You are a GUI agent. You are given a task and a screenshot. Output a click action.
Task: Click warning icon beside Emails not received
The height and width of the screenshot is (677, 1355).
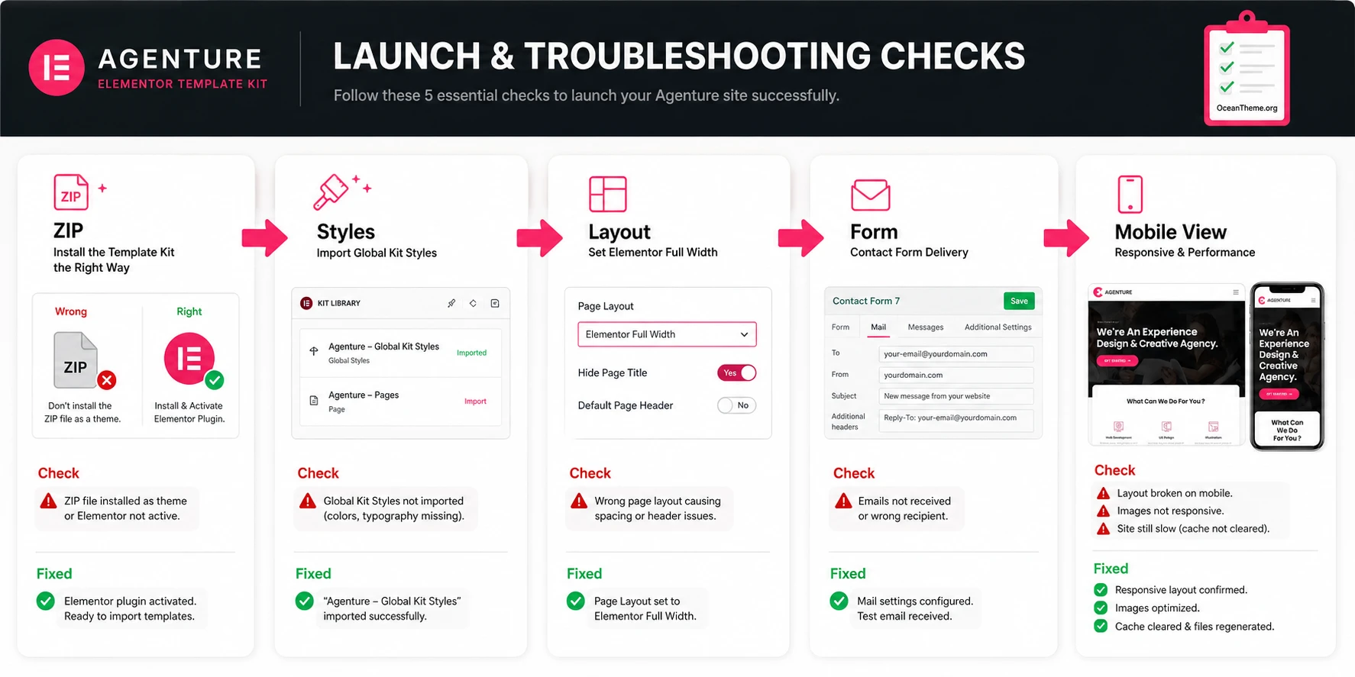pos(843,501)
